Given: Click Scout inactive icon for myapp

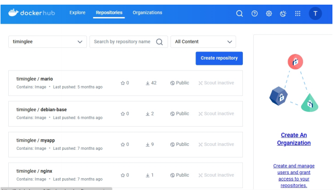Looking at the screenshot, I should click(200, 145).
